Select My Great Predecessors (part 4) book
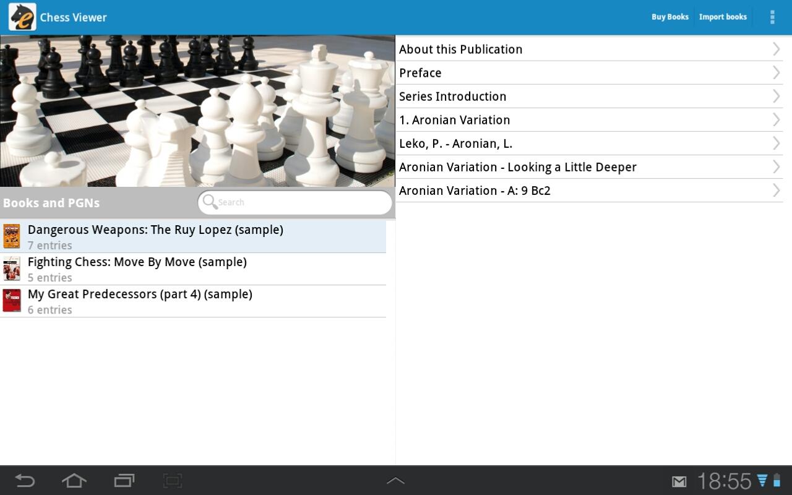Image resolution: width=792 pixels, height=495 pixels. (193, 301)
